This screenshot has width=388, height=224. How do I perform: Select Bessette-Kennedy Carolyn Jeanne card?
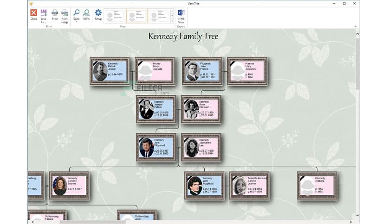point(249,186)
